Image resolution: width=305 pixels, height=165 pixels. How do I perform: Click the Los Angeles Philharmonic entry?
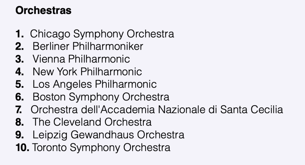point(95,84)
